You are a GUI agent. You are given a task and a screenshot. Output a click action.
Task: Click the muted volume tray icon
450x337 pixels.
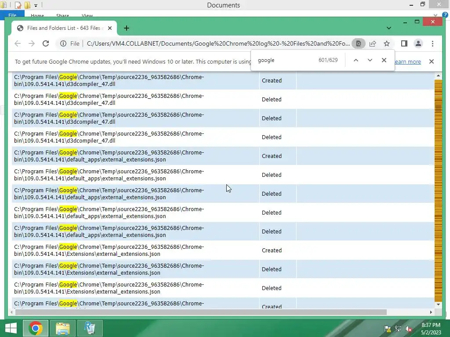tap(409, 329)
